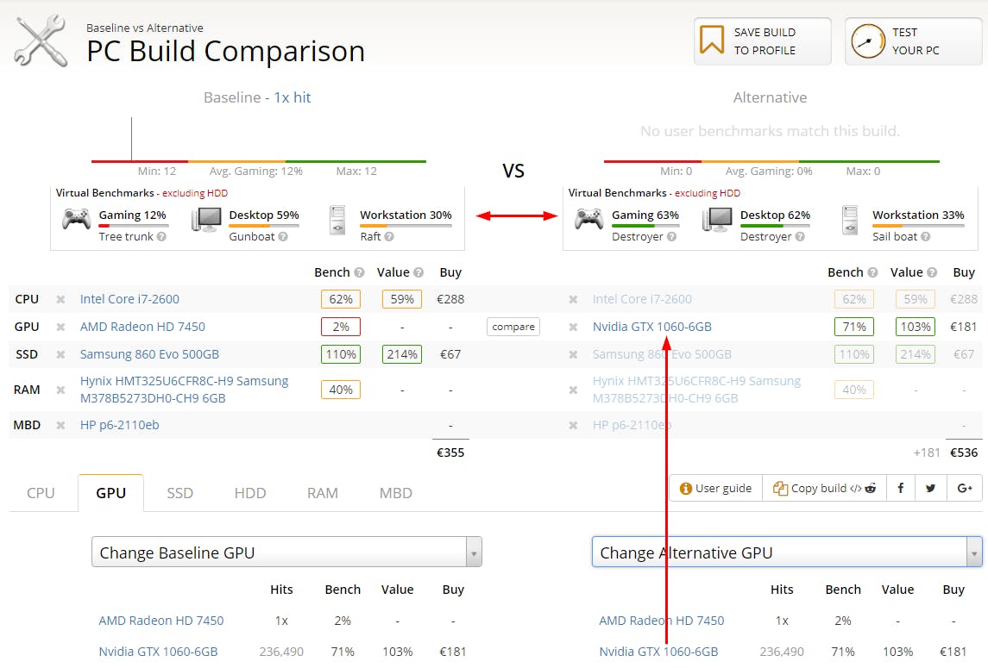Viewport: 988px width, 668px height.
Task: Click the alternative workstation tower icon
Action: coord(850,221)
